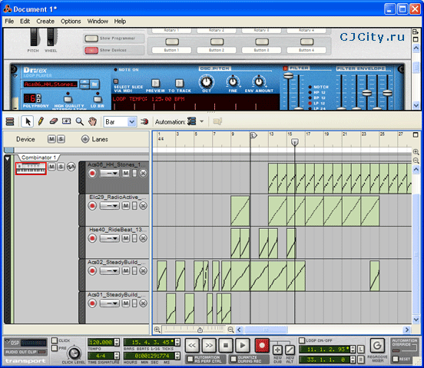Click Show Programmer button
This screenshot has width=424, height=368.
[x=91, y=38]
